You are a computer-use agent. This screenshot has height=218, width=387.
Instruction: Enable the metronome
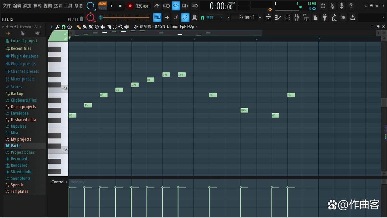157,6
